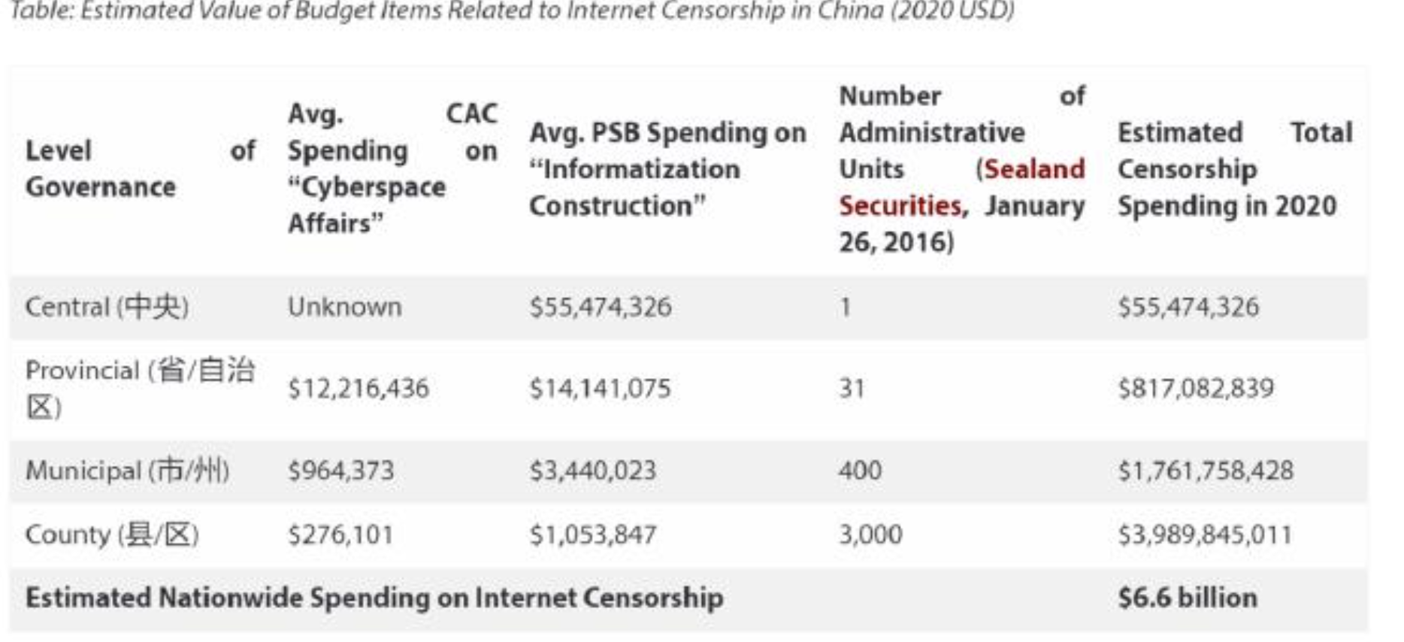Click the 'Avg. PSB Spending' column header

click(667, 168)
